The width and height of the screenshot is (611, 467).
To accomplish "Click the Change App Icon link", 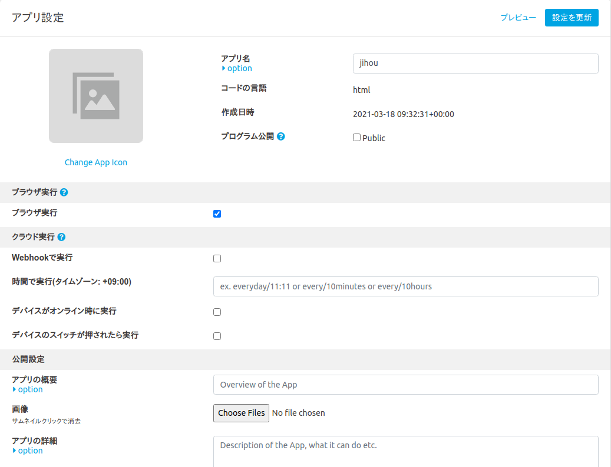I will (x=96, y=162).
